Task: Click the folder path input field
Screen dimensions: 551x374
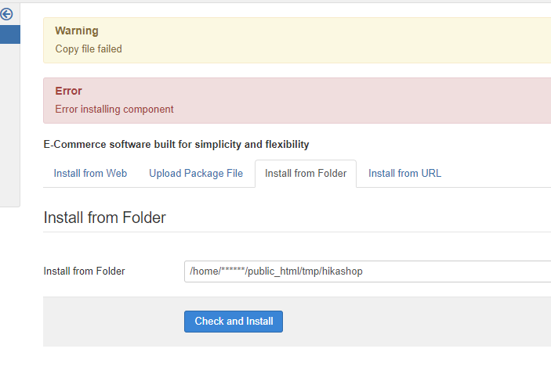Action: pyautogui.click(x=367, y=272)
